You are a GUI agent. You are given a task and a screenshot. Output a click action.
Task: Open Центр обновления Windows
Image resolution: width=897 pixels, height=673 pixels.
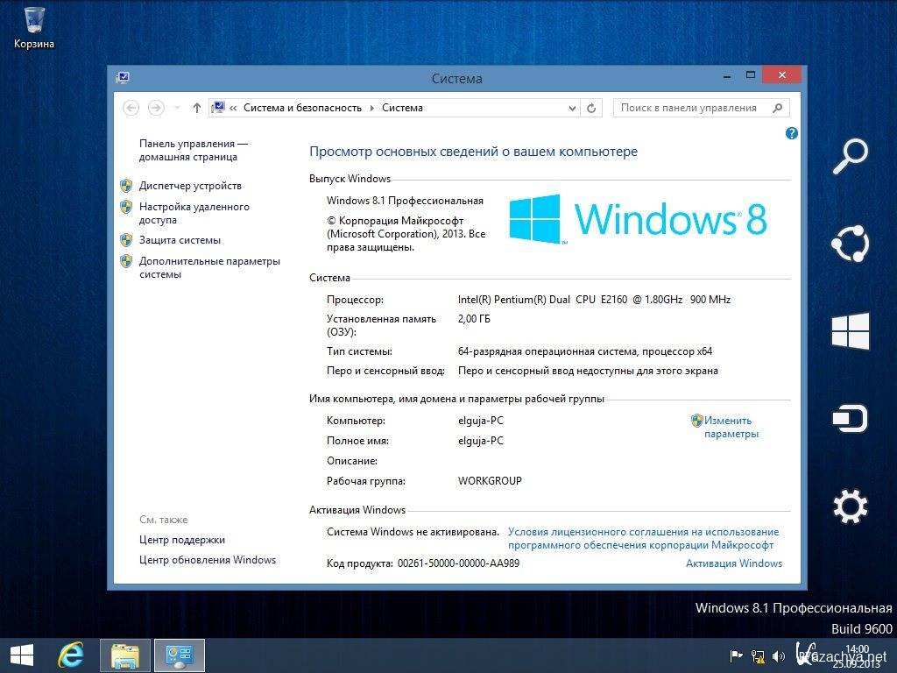tap(208, 559)
